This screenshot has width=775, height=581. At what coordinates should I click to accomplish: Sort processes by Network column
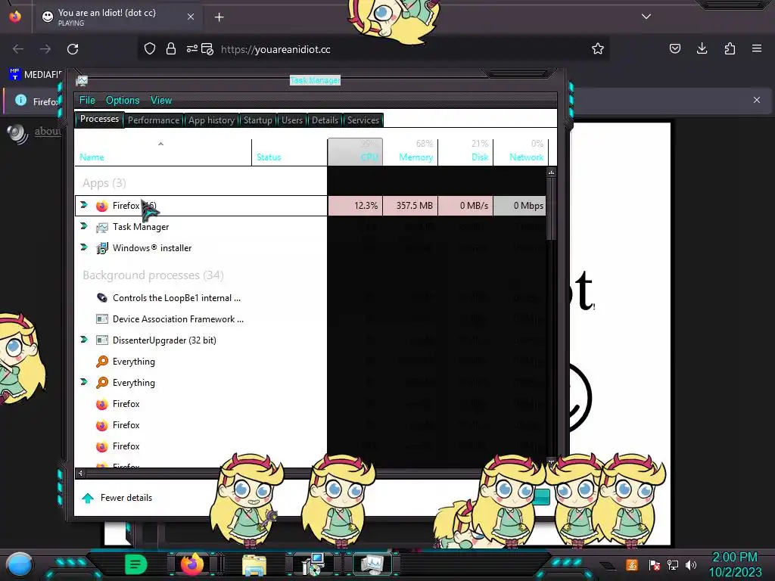coord(521,151)
